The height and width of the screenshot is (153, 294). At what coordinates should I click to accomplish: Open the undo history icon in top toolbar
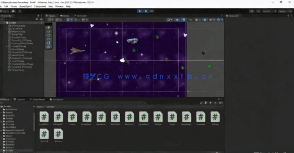coord(252,11)
